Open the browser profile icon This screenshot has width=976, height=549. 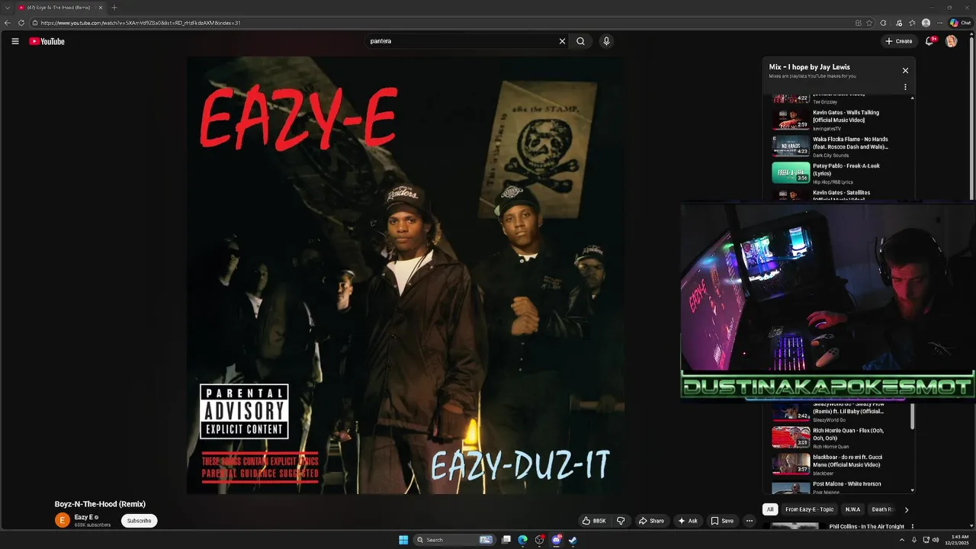(926, 23)
